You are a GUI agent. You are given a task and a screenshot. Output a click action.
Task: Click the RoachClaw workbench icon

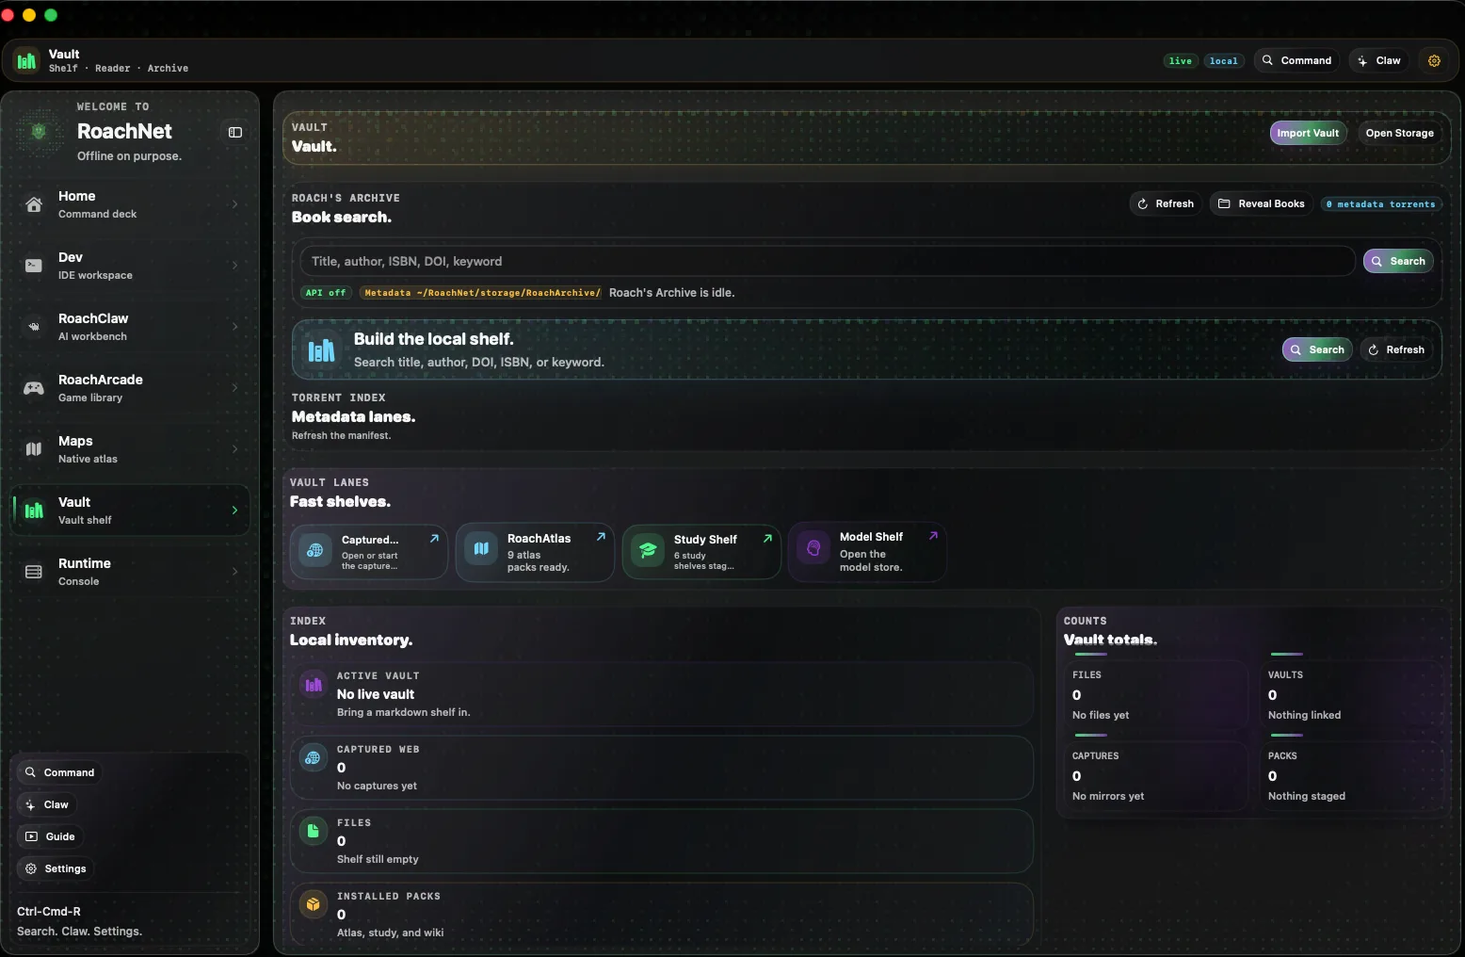(x=34, y=327)
